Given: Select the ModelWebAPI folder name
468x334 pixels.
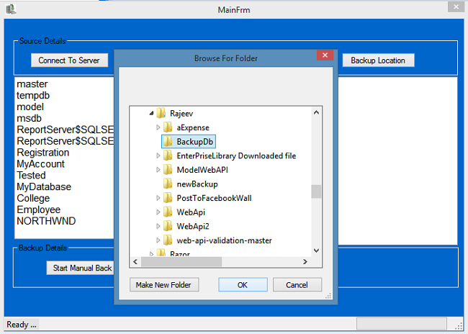Looking at the screenshot, I should pos(202,170).
